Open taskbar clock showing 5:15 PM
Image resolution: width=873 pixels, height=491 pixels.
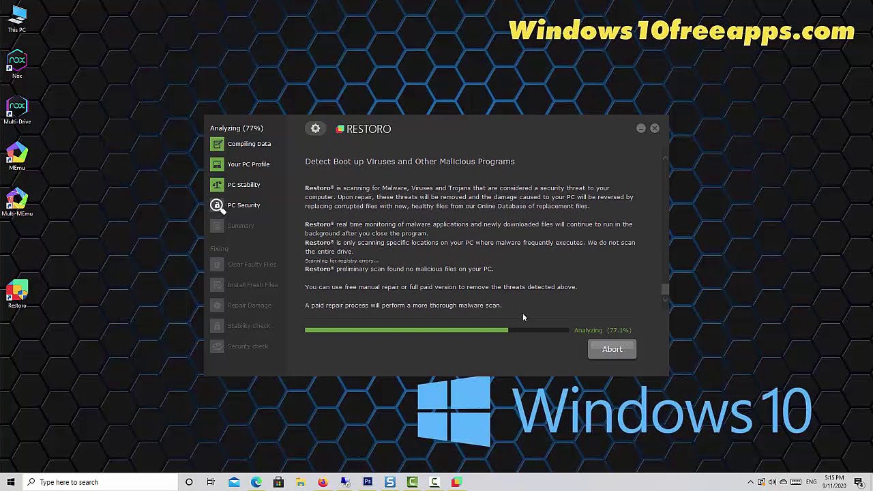pos(834,482)
